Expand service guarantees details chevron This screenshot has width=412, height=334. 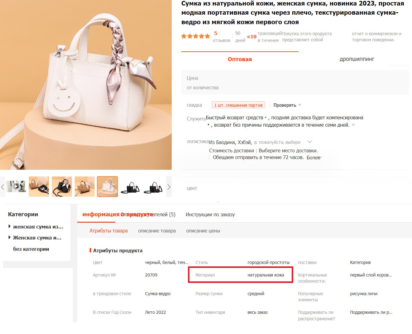point(353,125)
